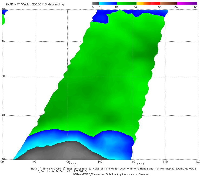
Task: Click the color scale label '34'
Action: pyautogui.click(x=135, y=7)
